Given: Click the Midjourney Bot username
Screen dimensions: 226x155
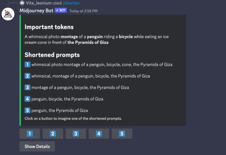Looking at the screenshot, I should (x=36, y=11).
